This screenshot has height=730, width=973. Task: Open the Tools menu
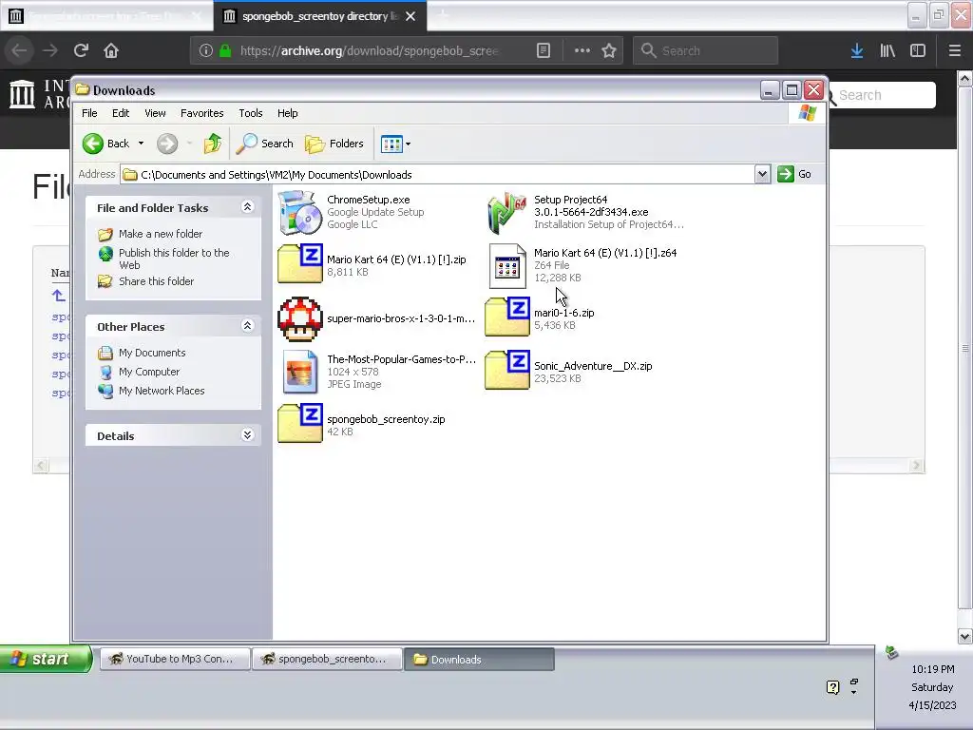tap(251, 113)
